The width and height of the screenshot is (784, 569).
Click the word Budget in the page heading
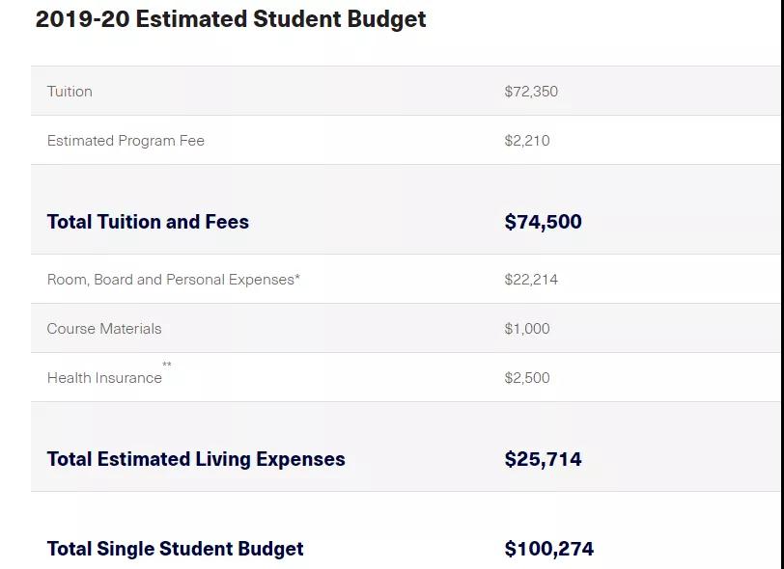click(x=384, y=19)
